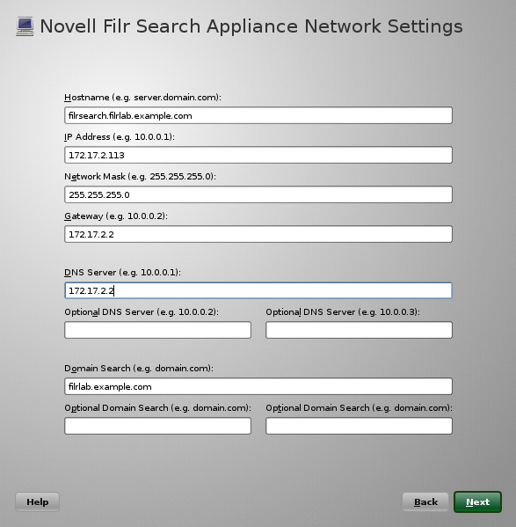
Task: Click the first Optional Domain Search field
Action: point(157,426)
